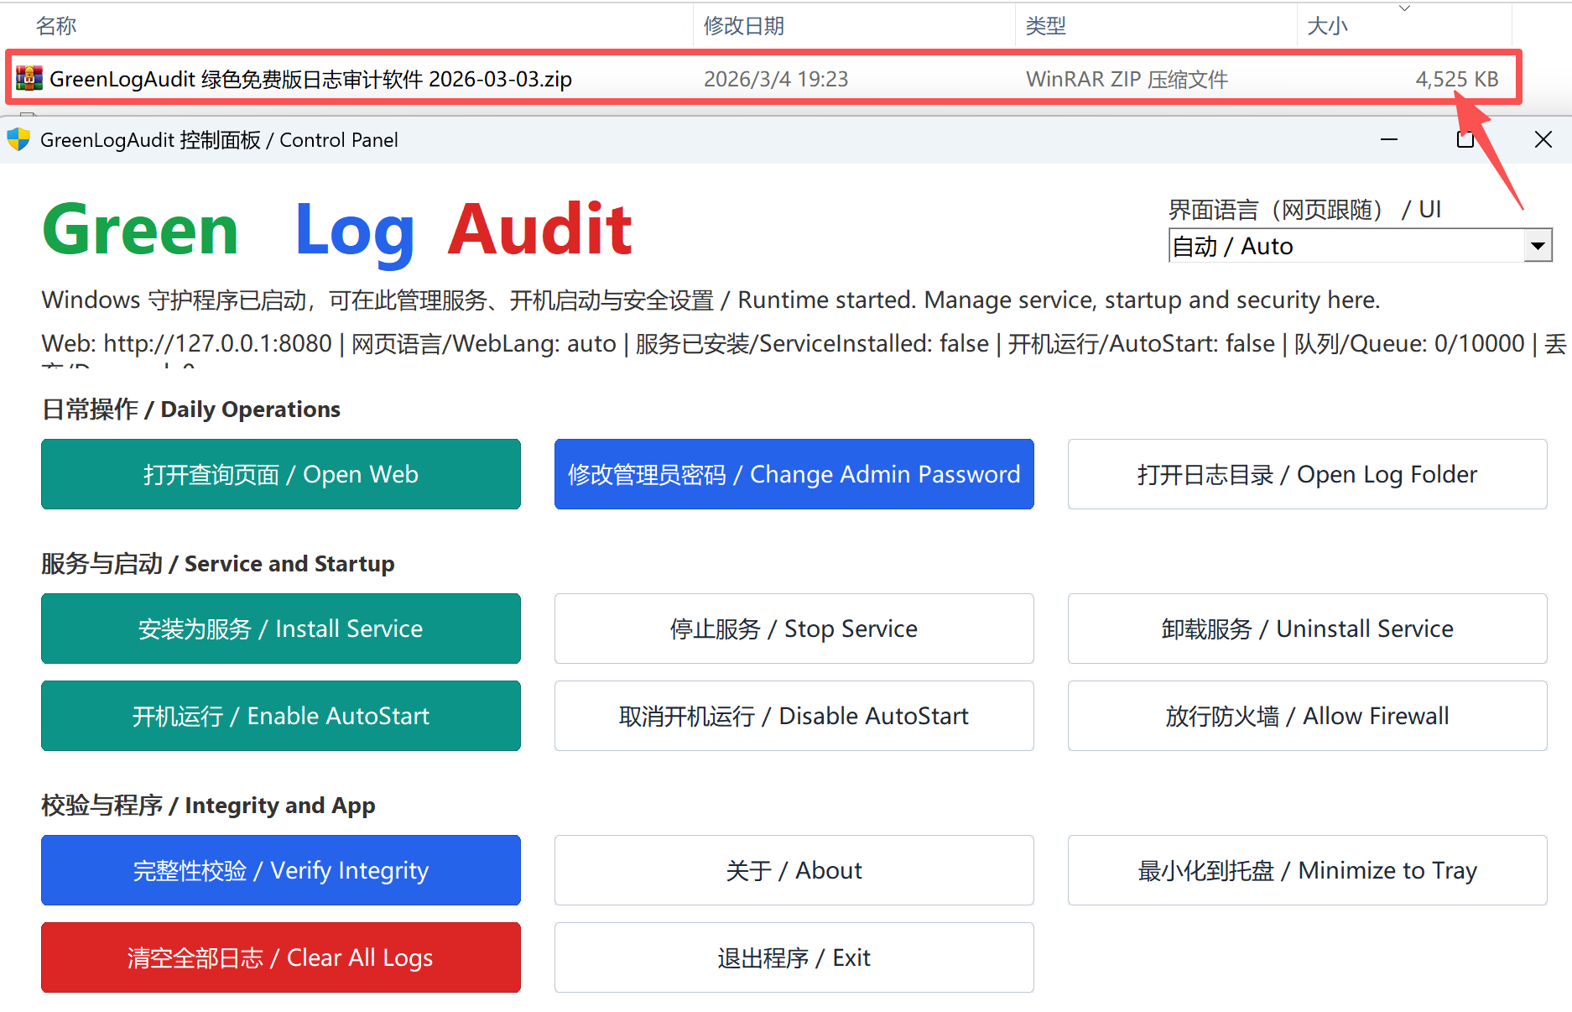The height and width of the screenshot is (1012, 1572).
Task: Click the 修改日期 column header
Action: (x=743, y=25)
